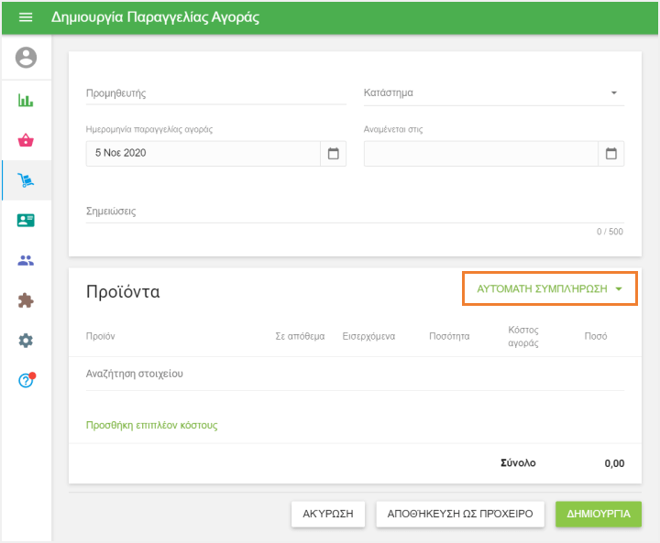660x543 pixels.
Task: Click the help question mark icon
Action: pyautogui.click(x=26, y=380)
